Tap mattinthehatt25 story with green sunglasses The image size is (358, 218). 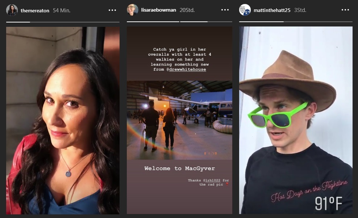click(296, 120)
